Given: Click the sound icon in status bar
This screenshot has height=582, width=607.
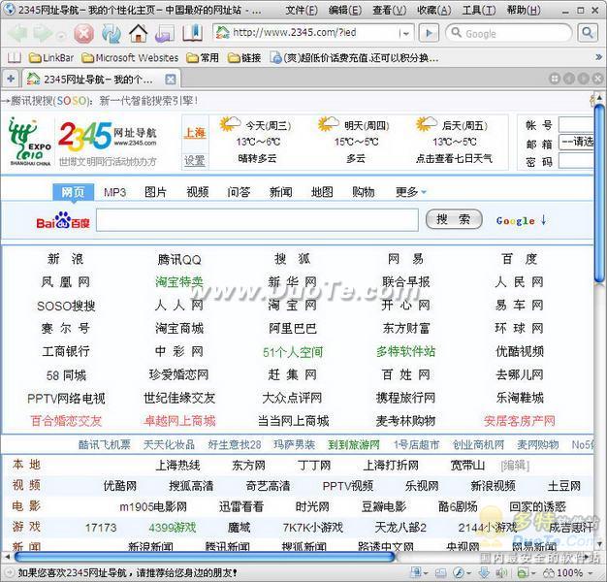Looking at the screenshot, I should pyautogui.click(x=501, y=572).
